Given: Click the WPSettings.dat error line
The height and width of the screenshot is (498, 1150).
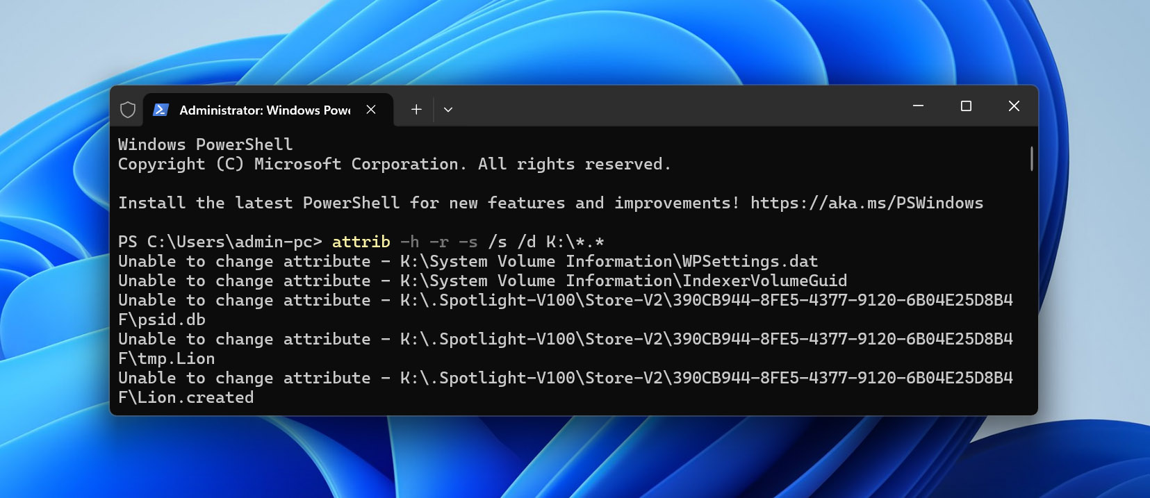Looking at the screenshot, I should point(468,261).
